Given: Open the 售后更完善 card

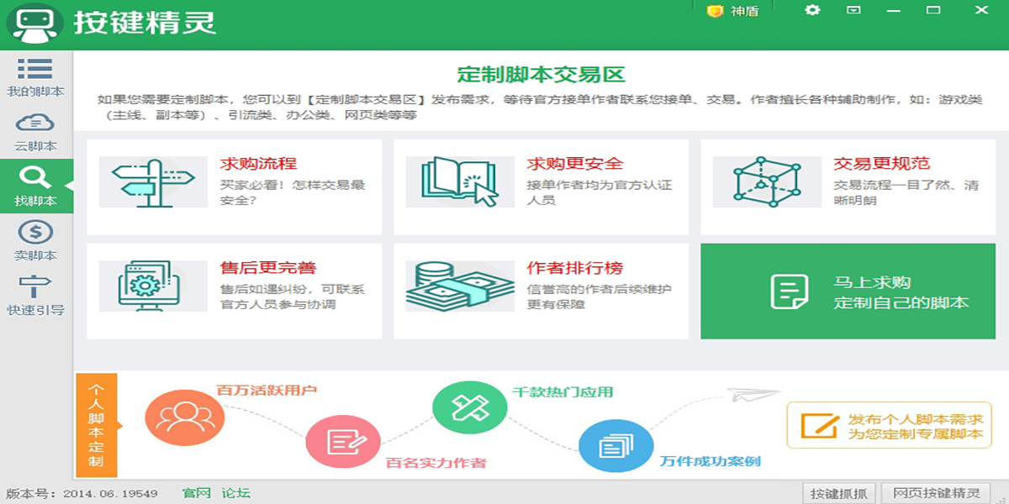Looking at the screenshot, I should [234, 291].
